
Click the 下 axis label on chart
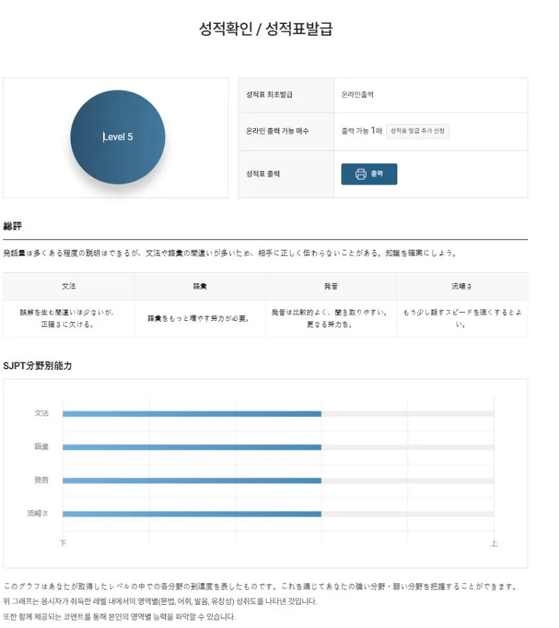[x=63, y=543]
